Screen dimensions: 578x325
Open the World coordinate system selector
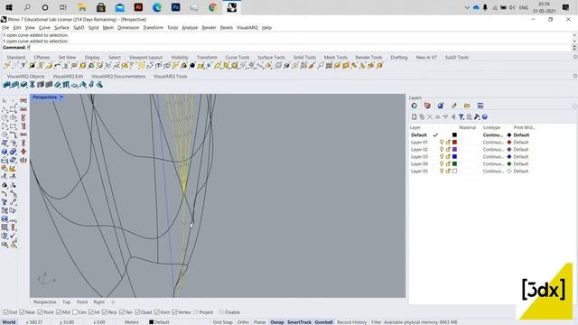point(9,322)
